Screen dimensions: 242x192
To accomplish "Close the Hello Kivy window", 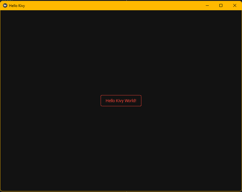I will click(x=235, y=5).
